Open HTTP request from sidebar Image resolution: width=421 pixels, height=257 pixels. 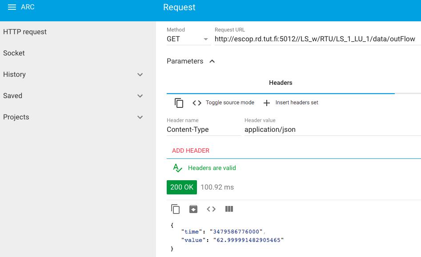click(25, 32)
